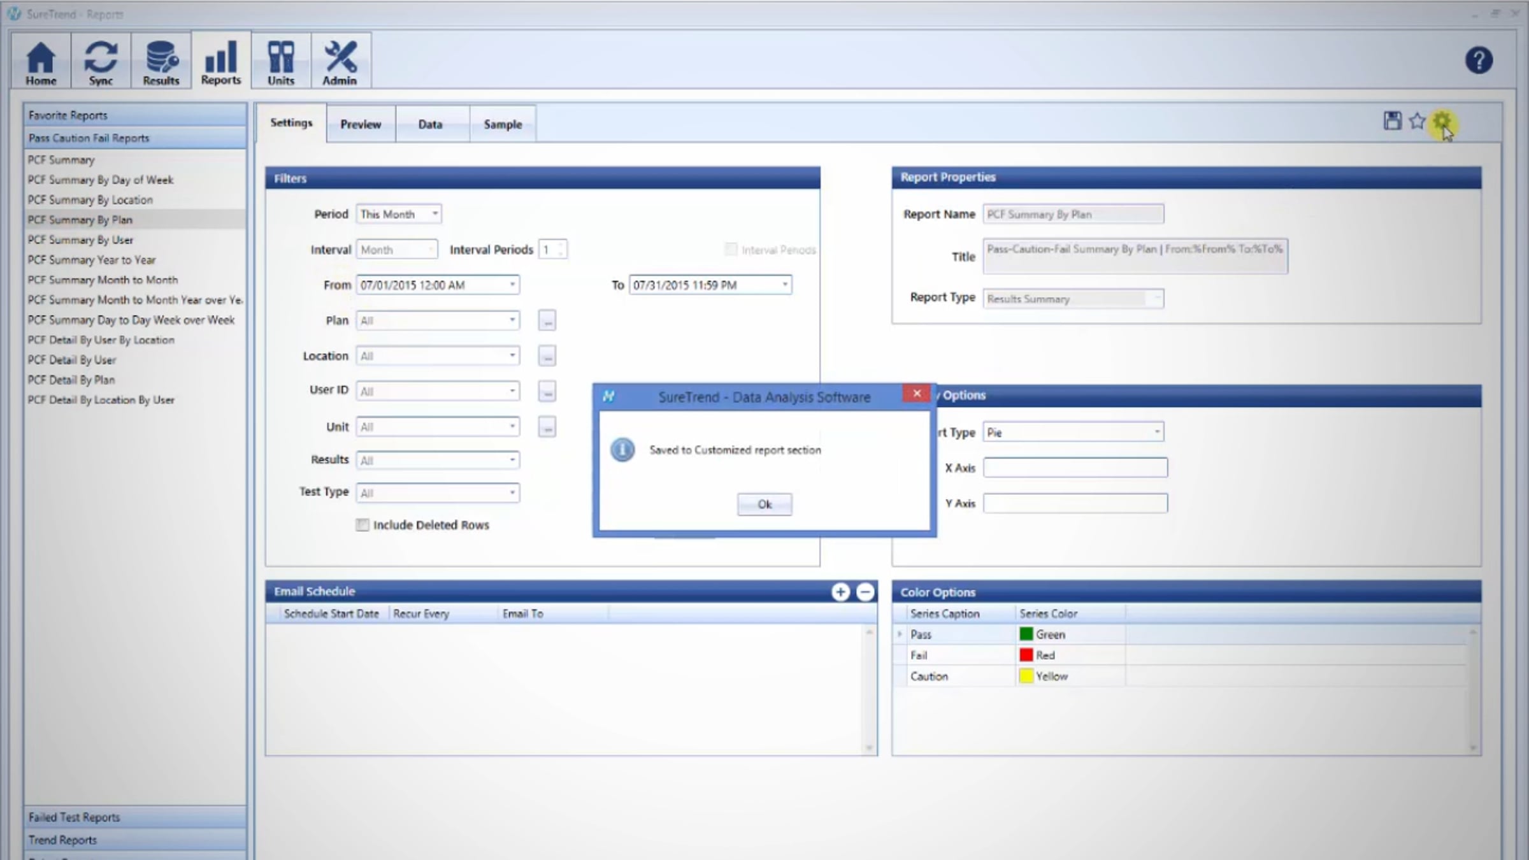The image size is (1529, 860).
Task: Select the yellow Caution color swatch
Action: (1026, 676)
